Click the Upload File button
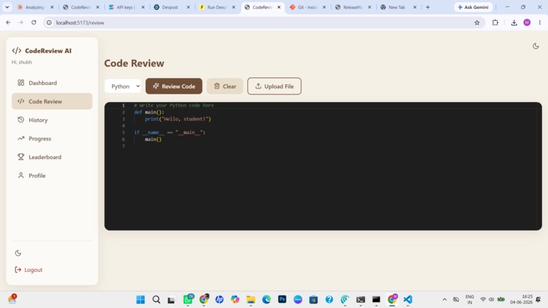This screenshot has width=548, height=308. point(275,86)
